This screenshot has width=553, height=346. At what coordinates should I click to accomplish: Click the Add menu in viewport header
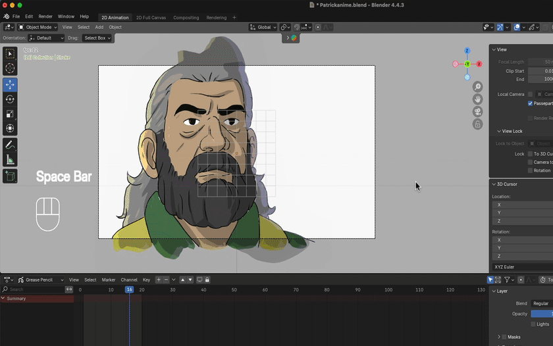click(99, 28)
